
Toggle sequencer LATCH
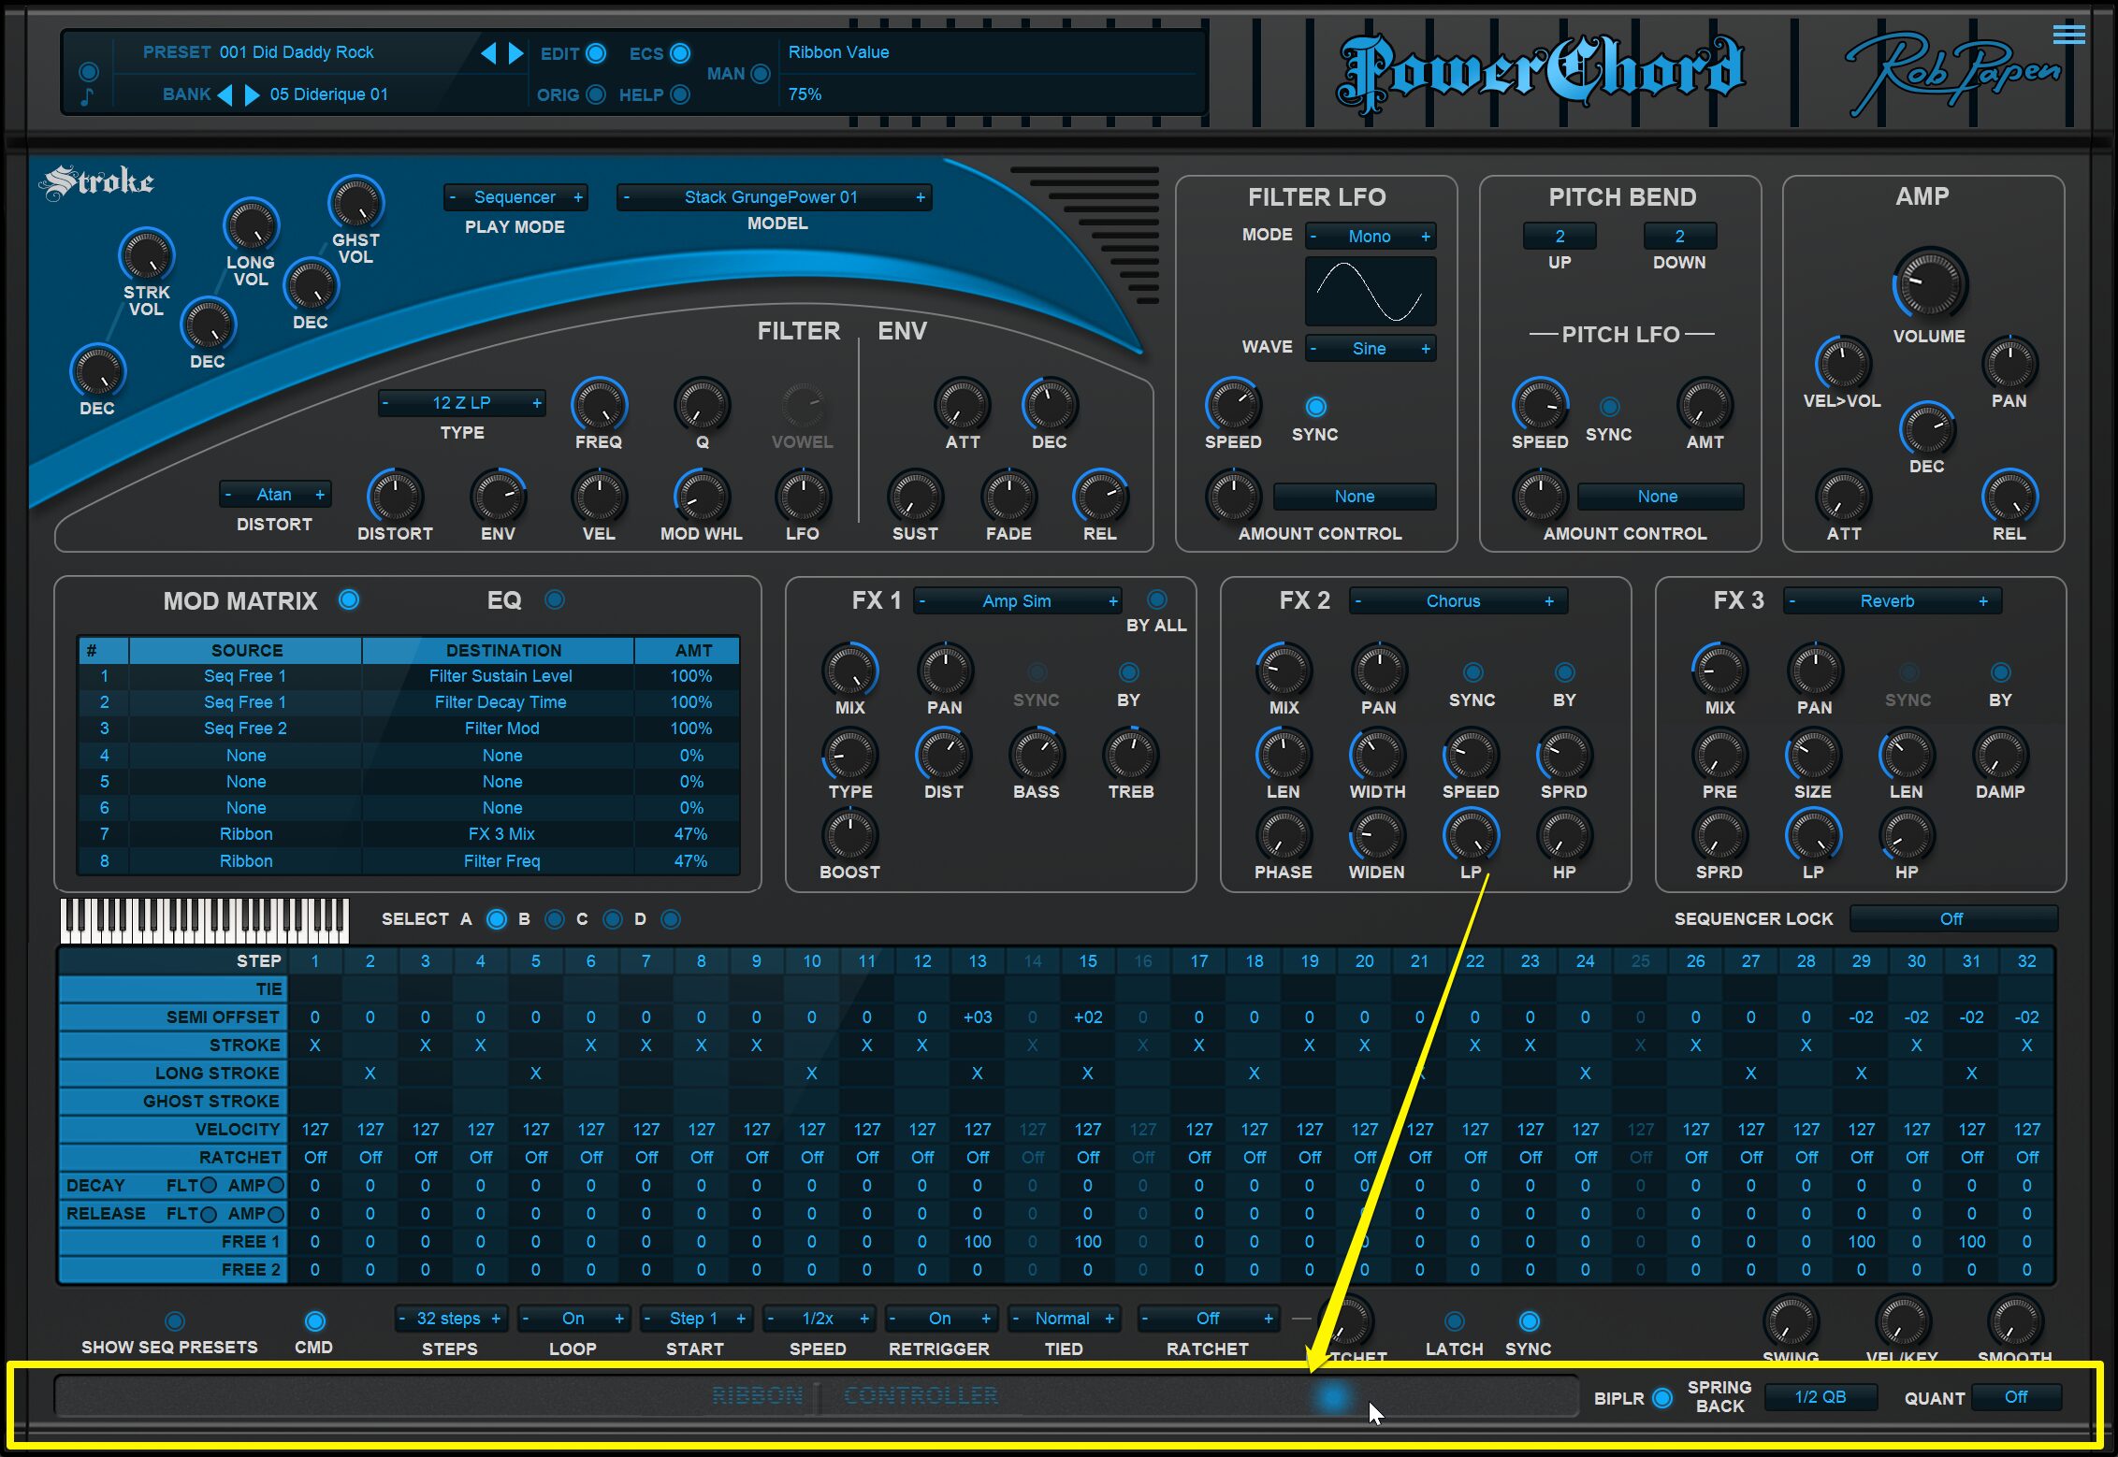point(1454,1320)
